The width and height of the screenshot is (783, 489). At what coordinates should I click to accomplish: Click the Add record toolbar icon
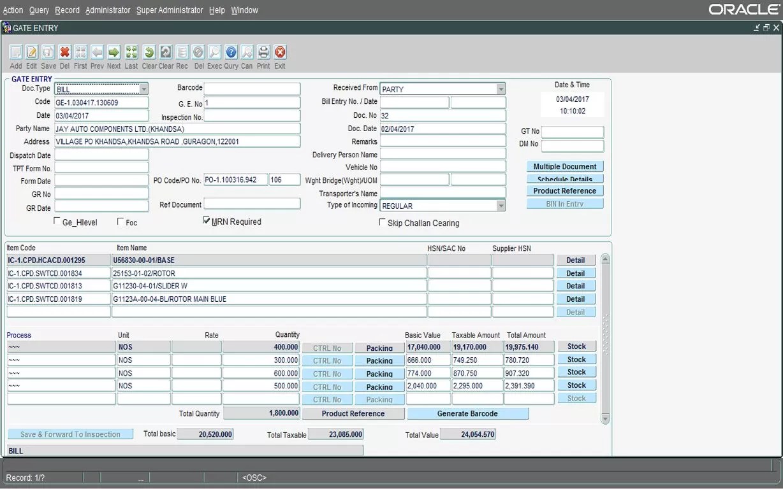[16, 52]
